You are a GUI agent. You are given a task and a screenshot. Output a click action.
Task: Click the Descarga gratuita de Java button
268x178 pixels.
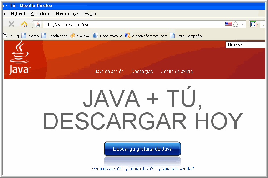[x=142, y=149]
